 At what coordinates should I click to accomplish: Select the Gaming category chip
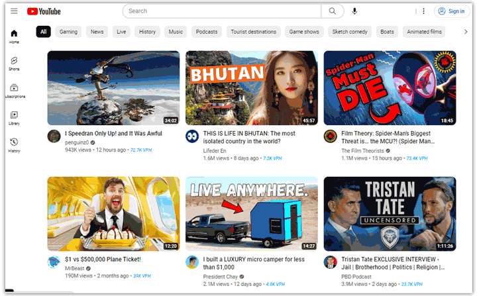click(68, 32)
